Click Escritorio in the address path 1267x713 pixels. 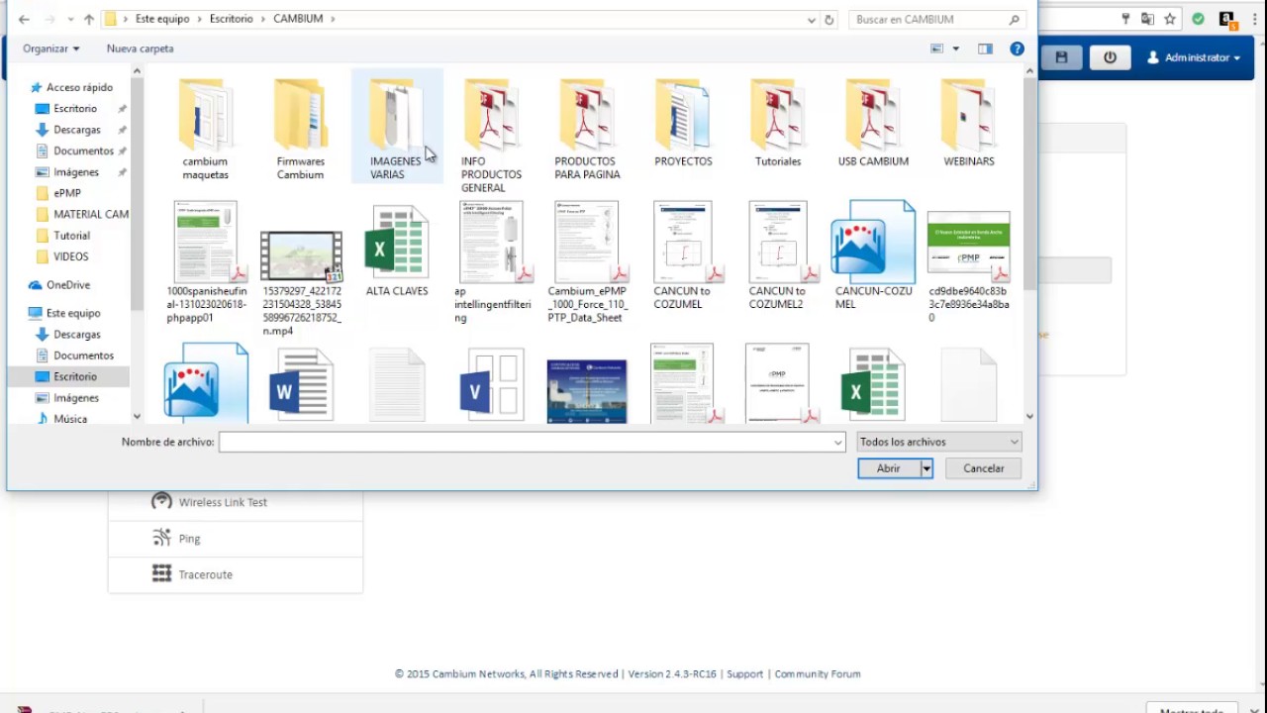pos(232,19)
